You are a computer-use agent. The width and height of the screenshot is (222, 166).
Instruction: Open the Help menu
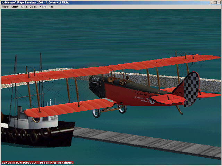(x=51, y=7)
